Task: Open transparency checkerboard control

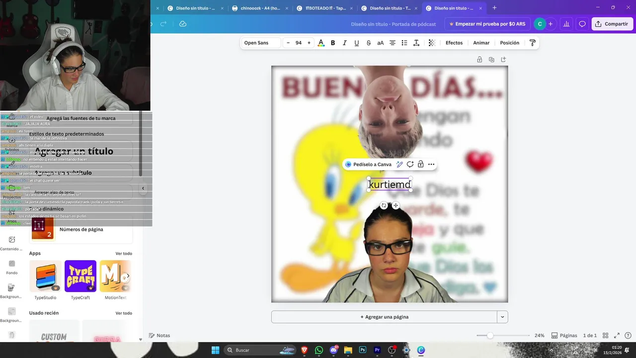Action: tap(432, 43)
